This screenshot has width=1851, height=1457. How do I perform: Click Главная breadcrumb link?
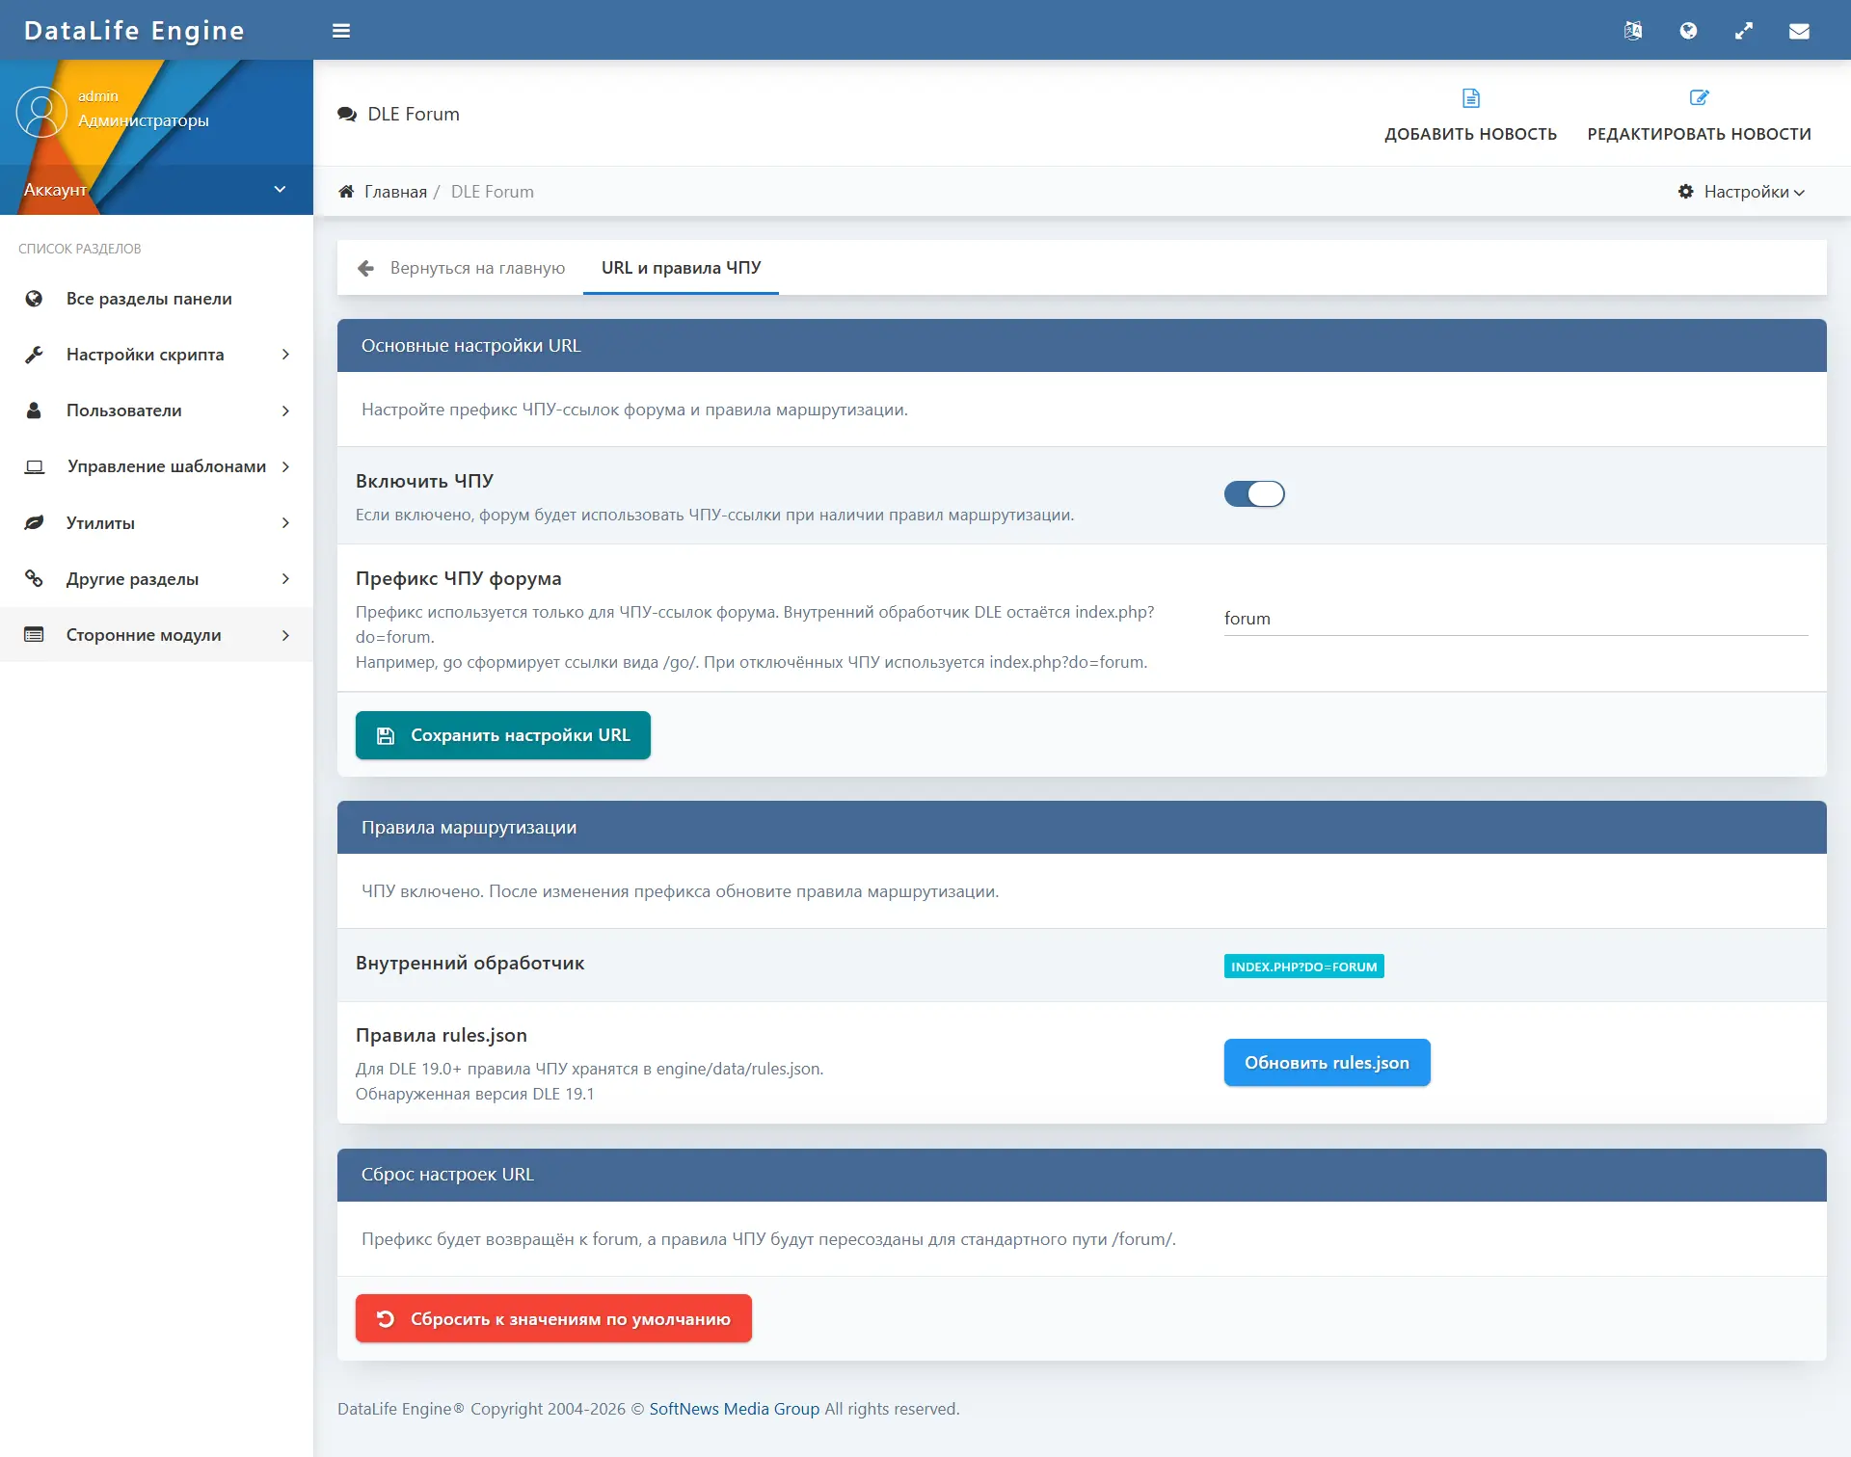(395, 191)
